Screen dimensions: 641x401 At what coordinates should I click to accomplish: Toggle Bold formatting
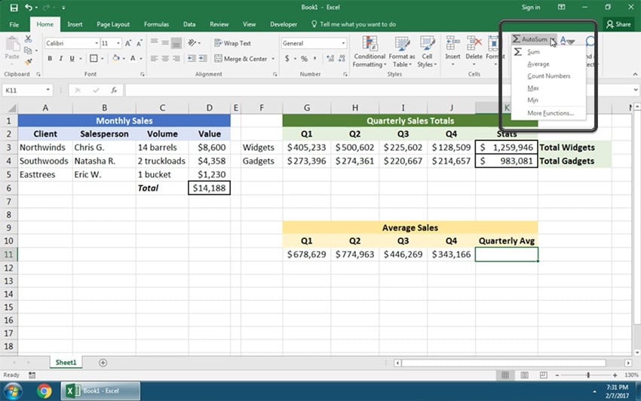50,59
